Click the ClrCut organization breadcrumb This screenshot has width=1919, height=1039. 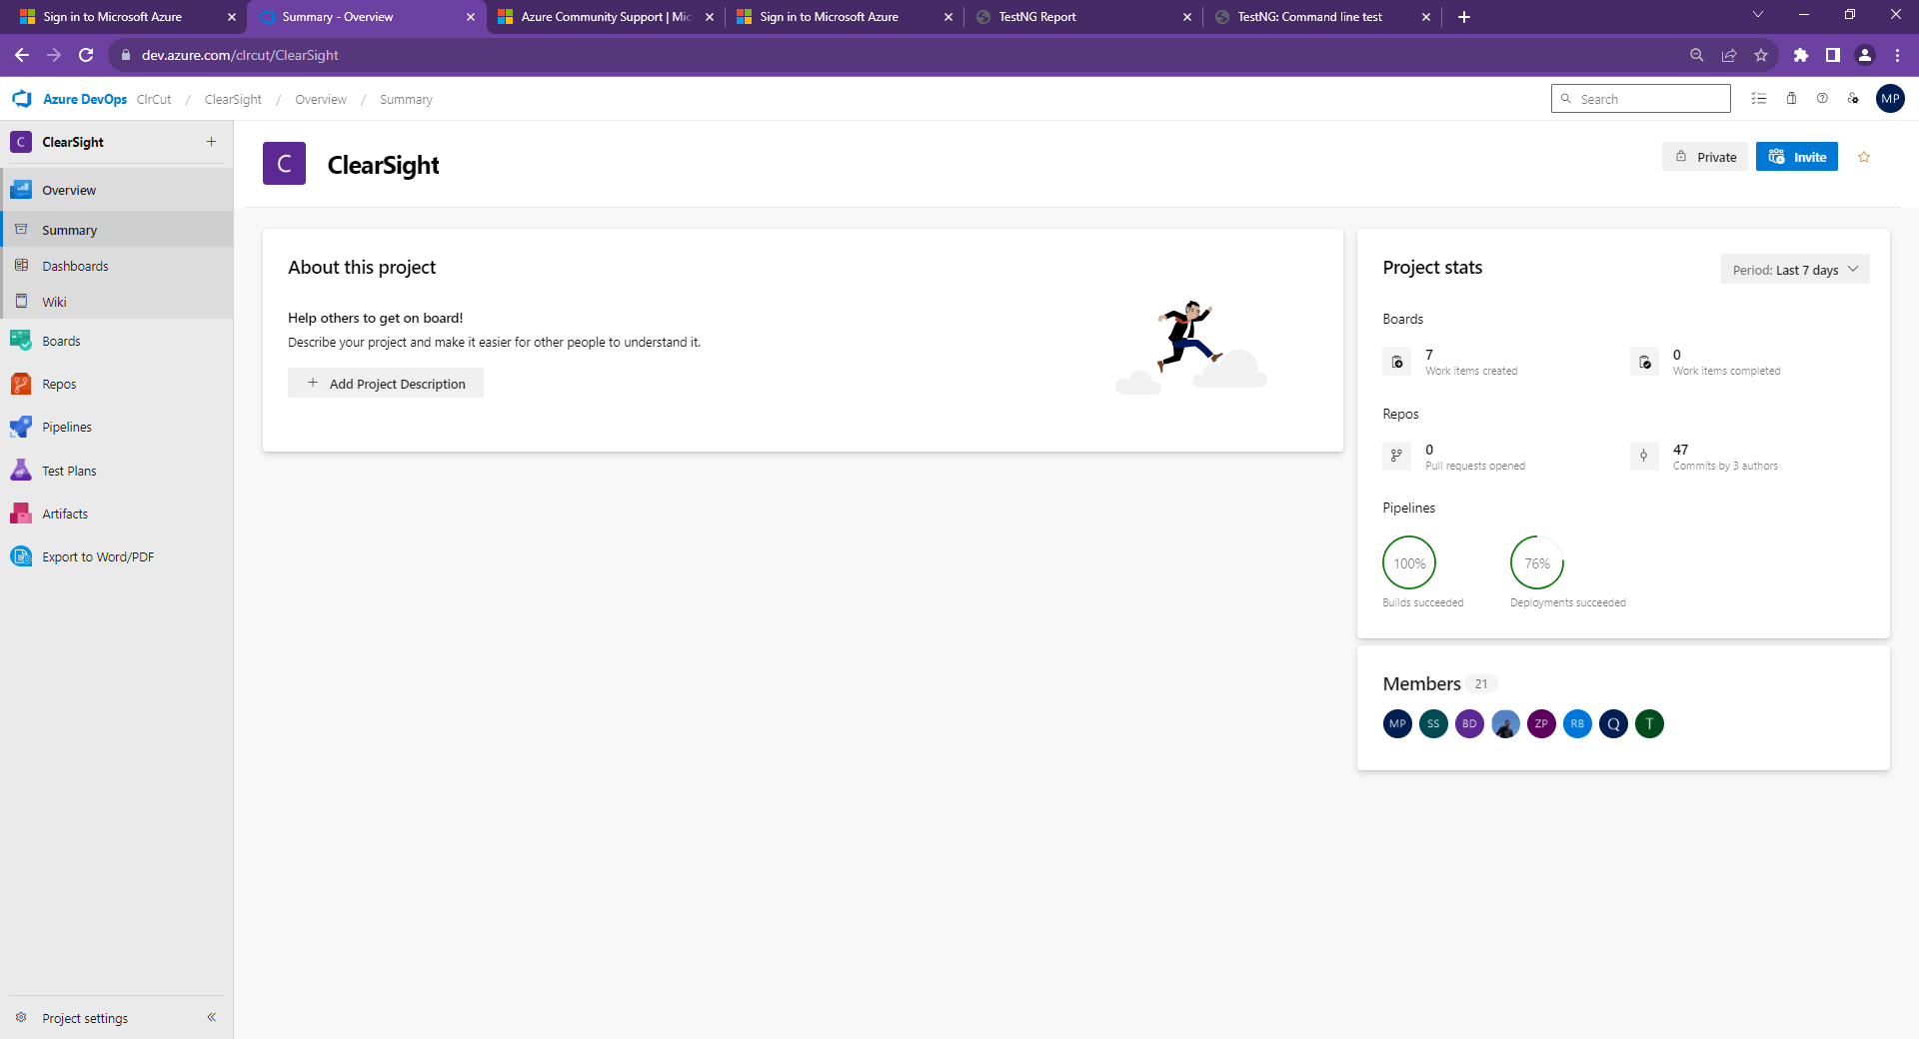[x=154, y=99]
